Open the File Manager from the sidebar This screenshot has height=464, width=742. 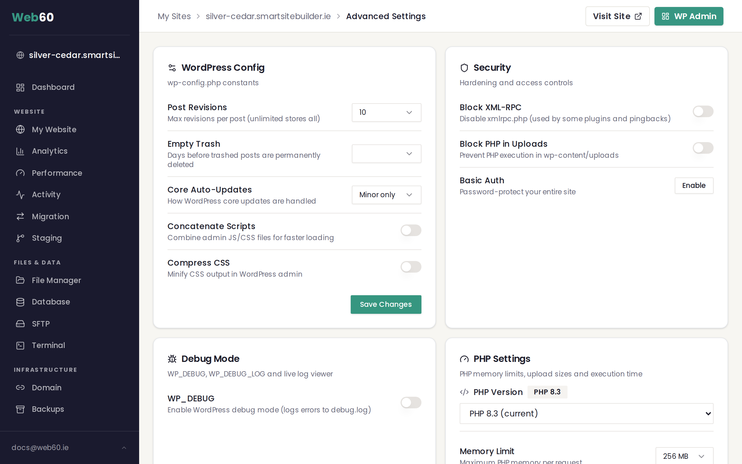coord(56,280)
